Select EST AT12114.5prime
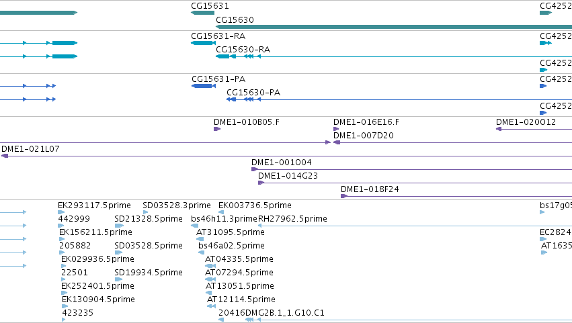 241,300
